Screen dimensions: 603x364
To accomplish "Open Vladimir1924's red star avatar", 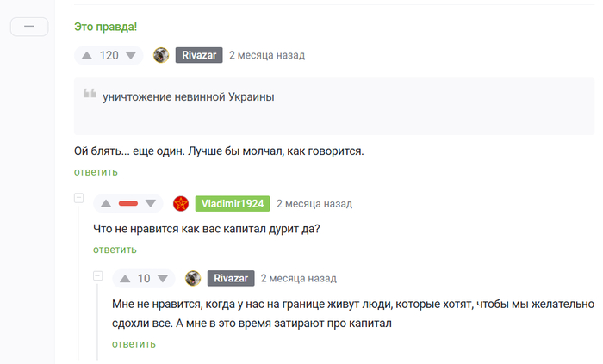I will point(181,204).
